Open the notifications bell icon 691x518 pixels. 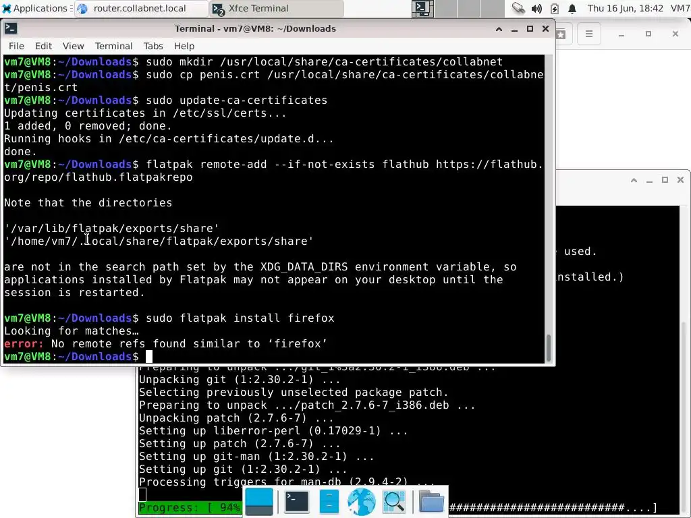(x=572, y=8)
